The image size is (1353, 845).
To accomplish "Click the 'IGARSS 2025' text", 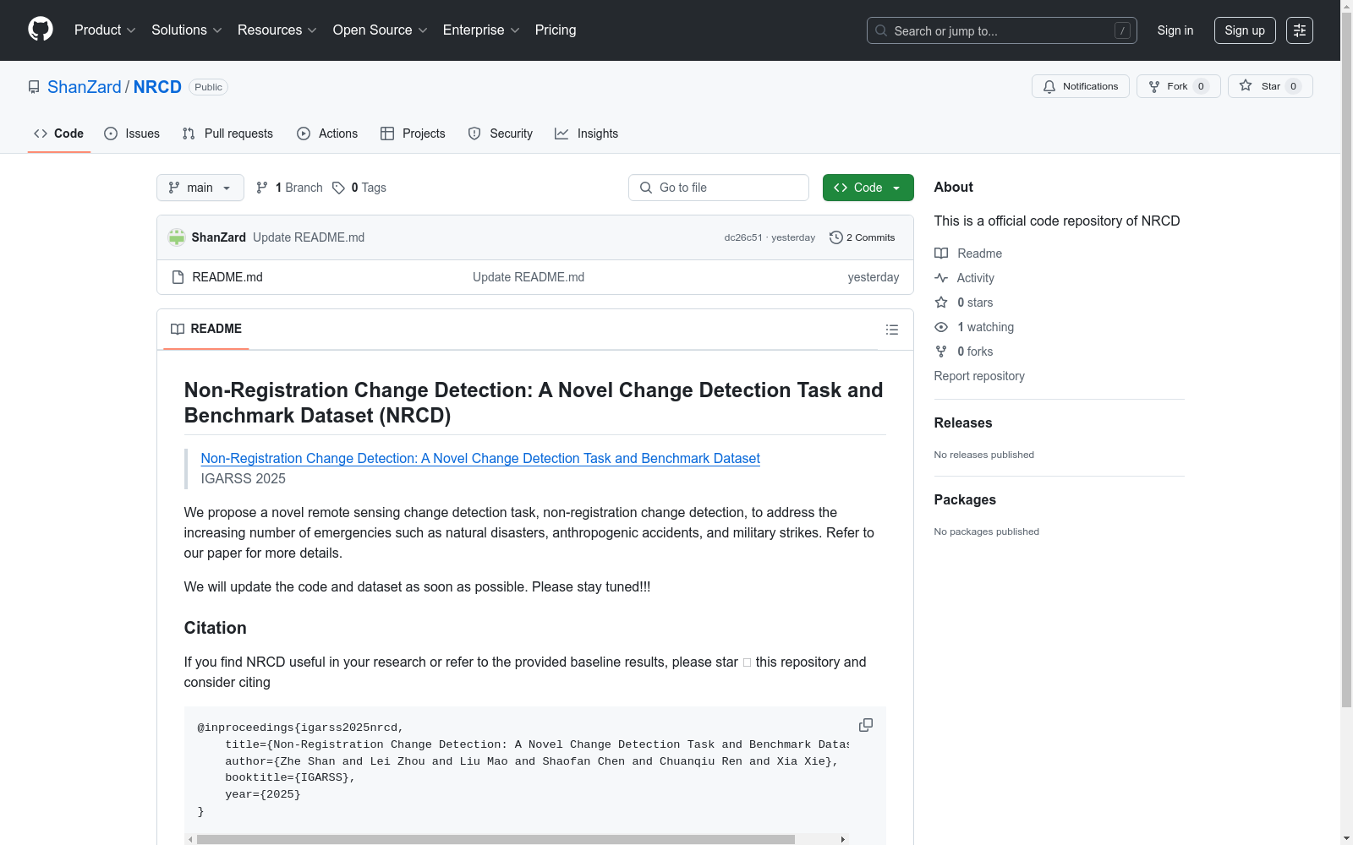I will (244, 478).
